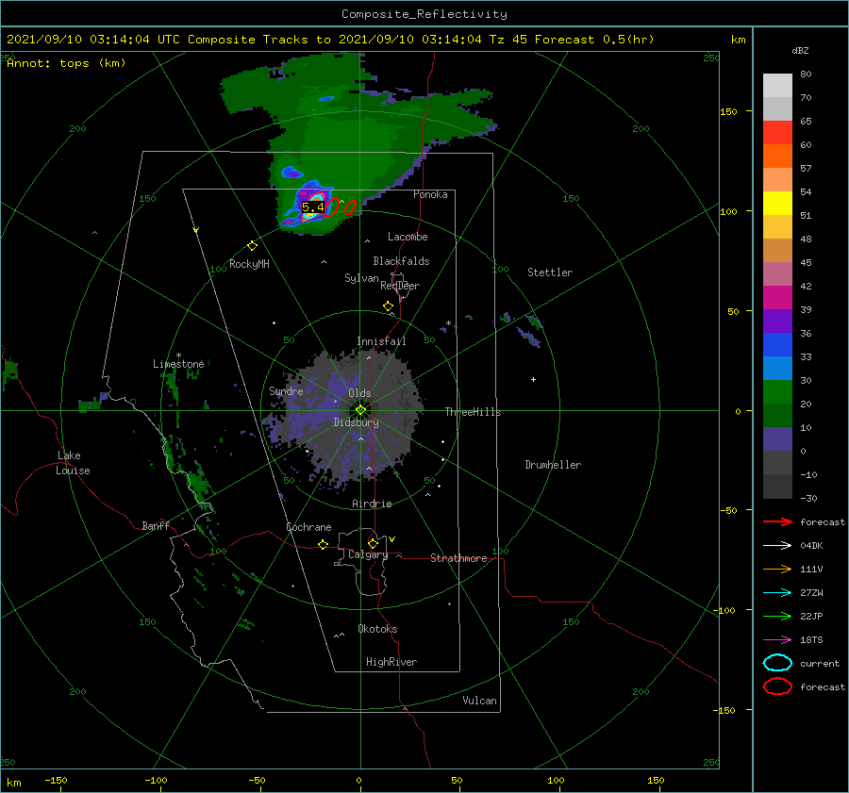
Task: Click the Lacombe city label
Action: tap(408, 237)
